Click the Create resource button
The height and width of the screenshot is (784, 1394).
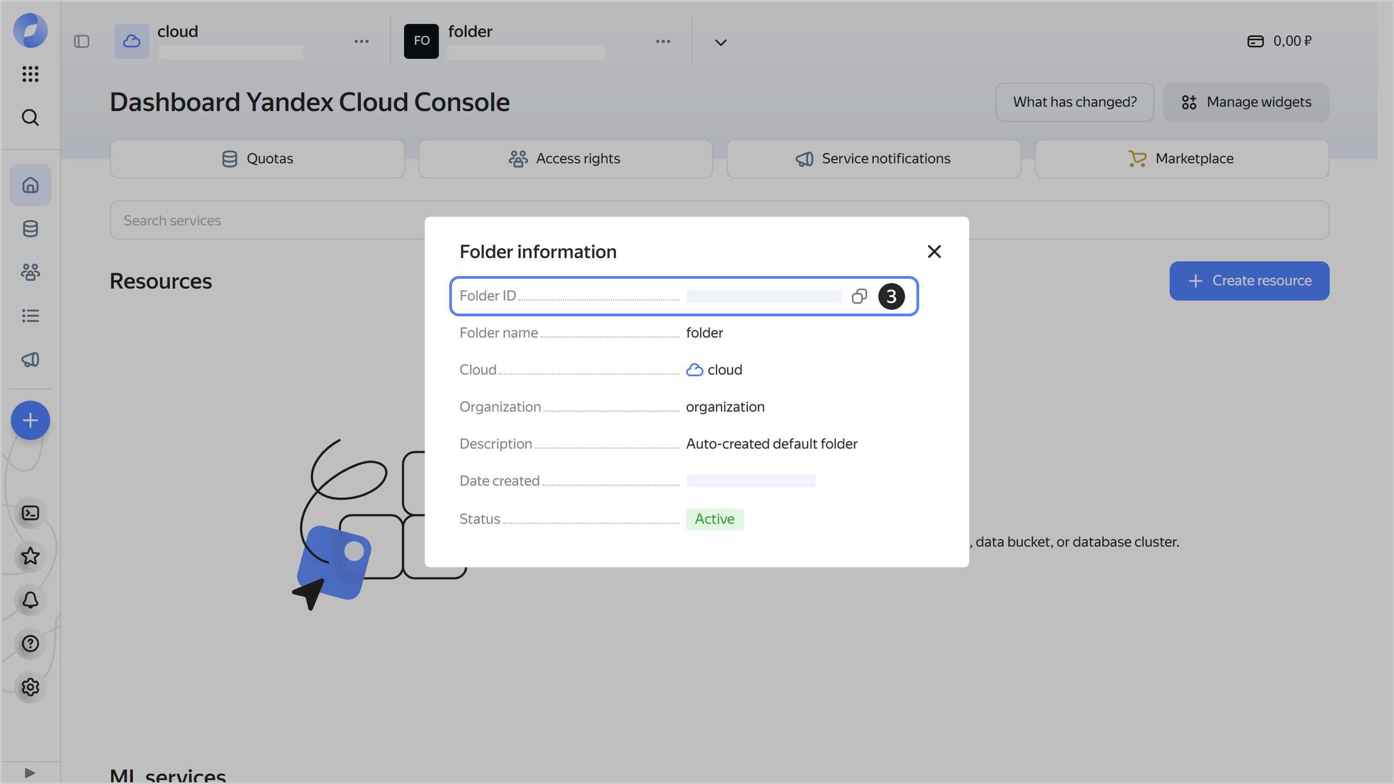click(x=1249, y=280)
